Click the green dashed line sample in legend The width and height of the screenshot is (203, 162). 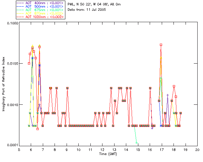tap(20, 10)
